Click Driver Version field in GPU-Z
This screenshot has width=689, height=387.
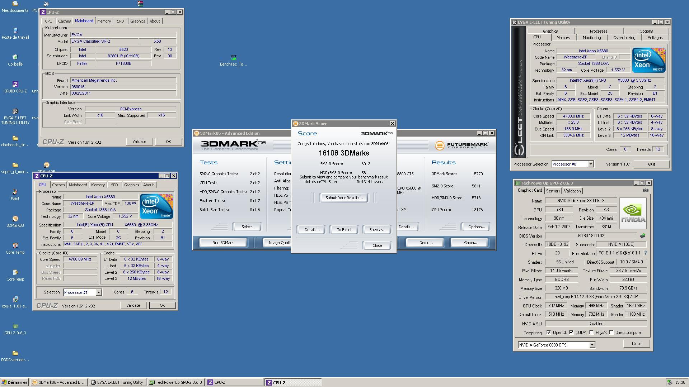(x=596, y=297)
